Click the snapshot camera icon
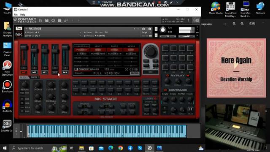This screenshot has height=152, width=270. click(x=143, y=29)
